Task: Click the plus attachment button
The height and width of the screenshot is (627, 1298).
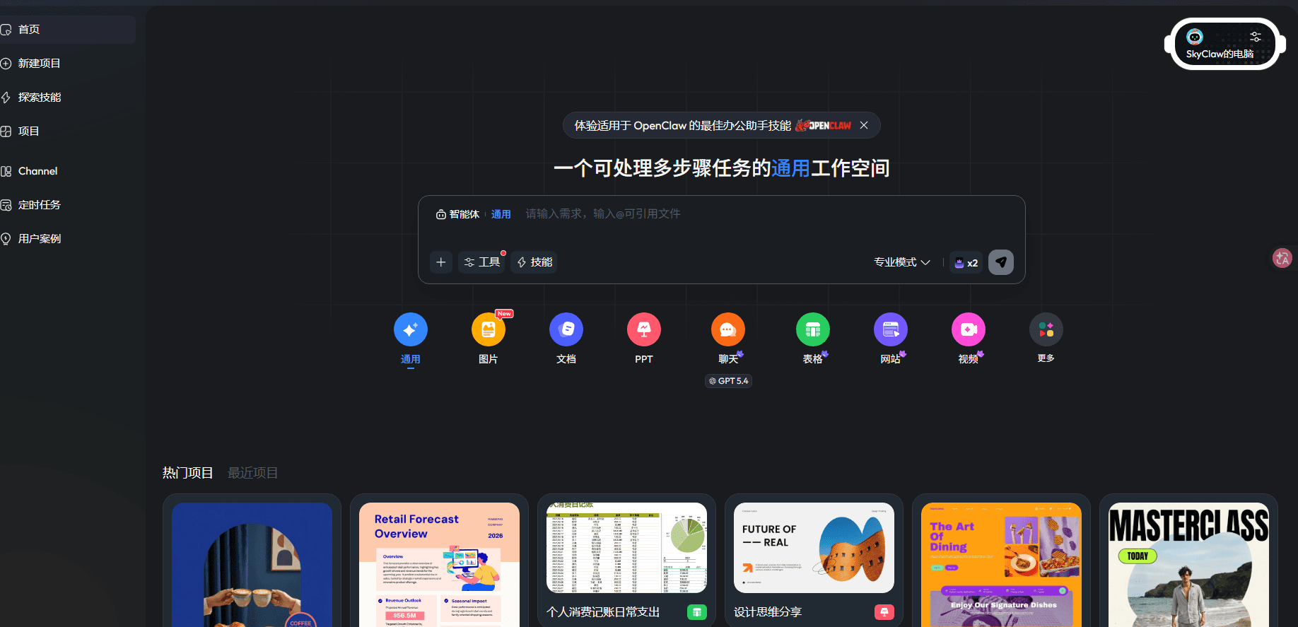Action: pos(441,262)
